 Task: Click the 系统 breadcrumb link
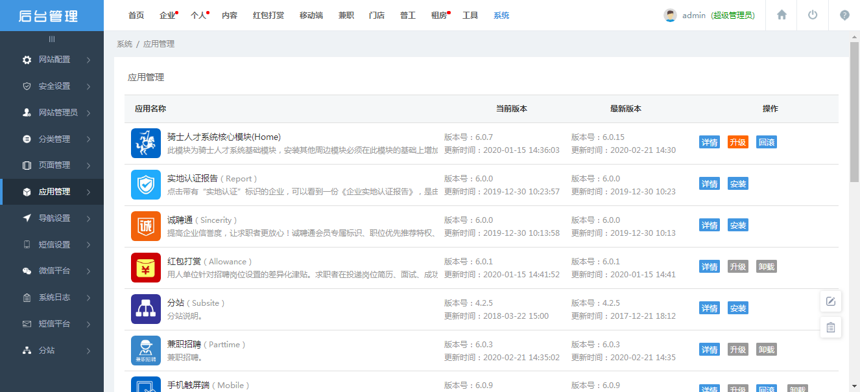click(125, 44)
